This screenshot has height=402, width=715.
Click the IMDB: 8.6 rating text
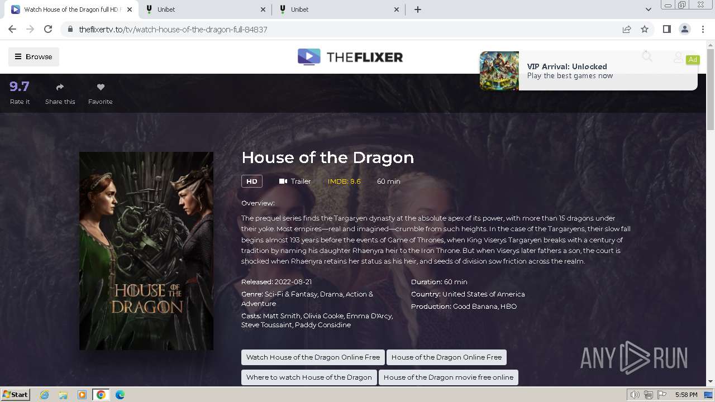[x=344, y=181]
